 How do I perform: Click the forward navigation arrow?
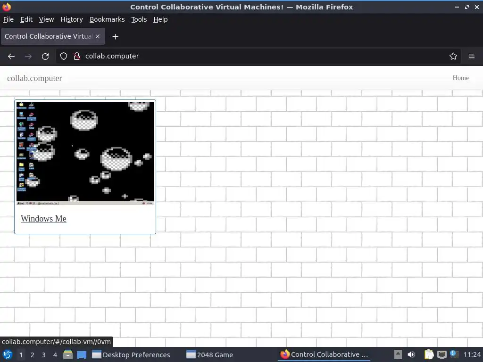[28, 57]
